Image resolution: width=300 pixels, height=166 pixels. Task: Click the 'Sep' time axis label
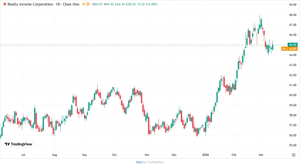[84, 155]
